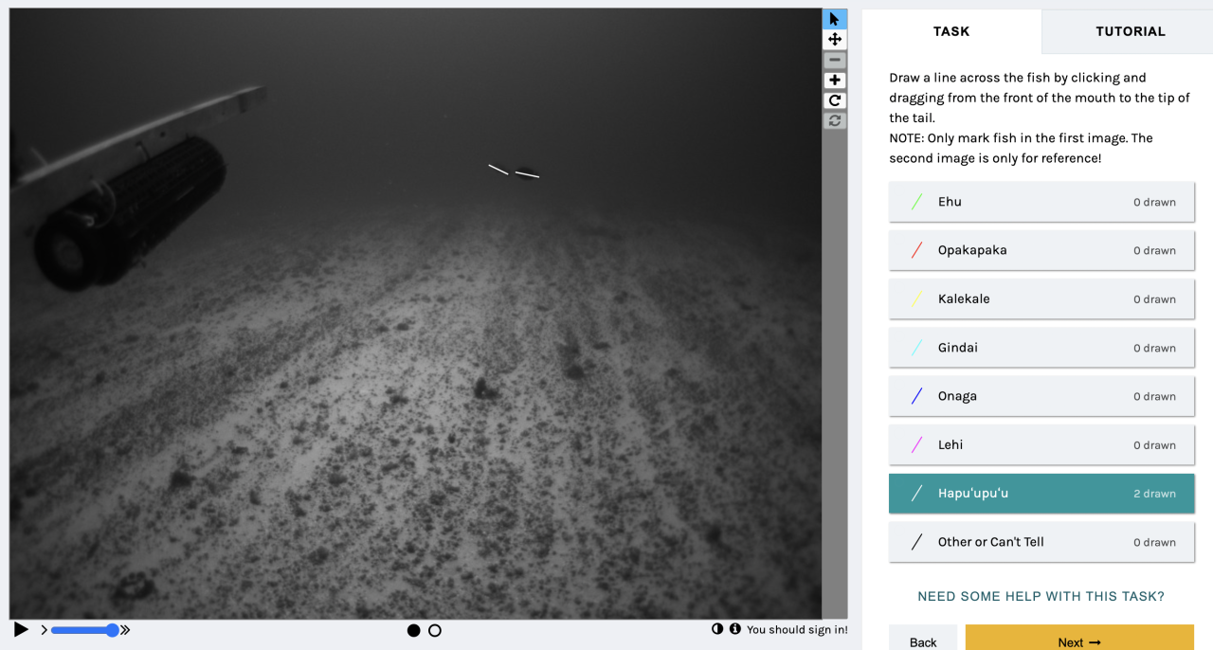Open 'Need some help with this task?' link
The width and height of the screenshot is (1213, 650).
pyautogui.click(x=1041, y=597)
